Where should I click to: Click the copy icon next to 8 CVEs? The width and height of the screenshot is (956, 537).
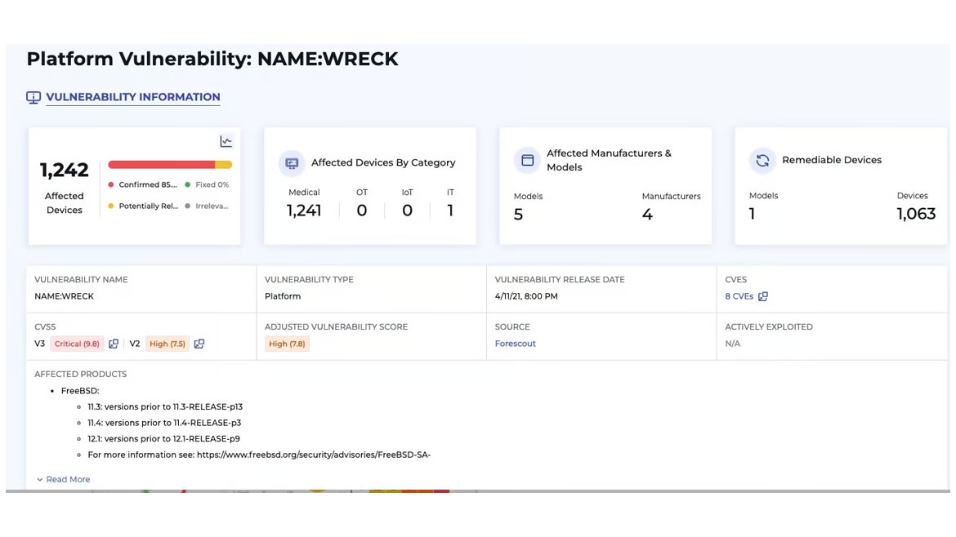[x=763, y=296]
